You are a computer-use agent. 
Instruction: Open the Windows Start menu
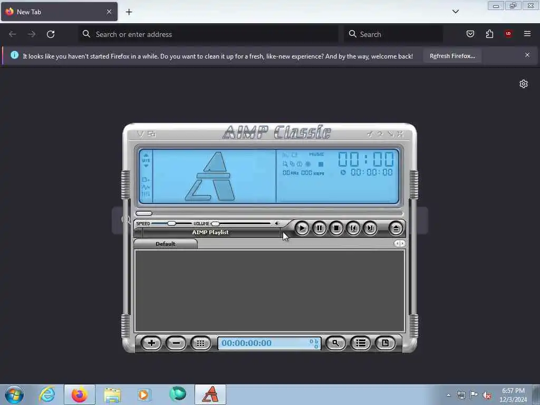(14, 394)
